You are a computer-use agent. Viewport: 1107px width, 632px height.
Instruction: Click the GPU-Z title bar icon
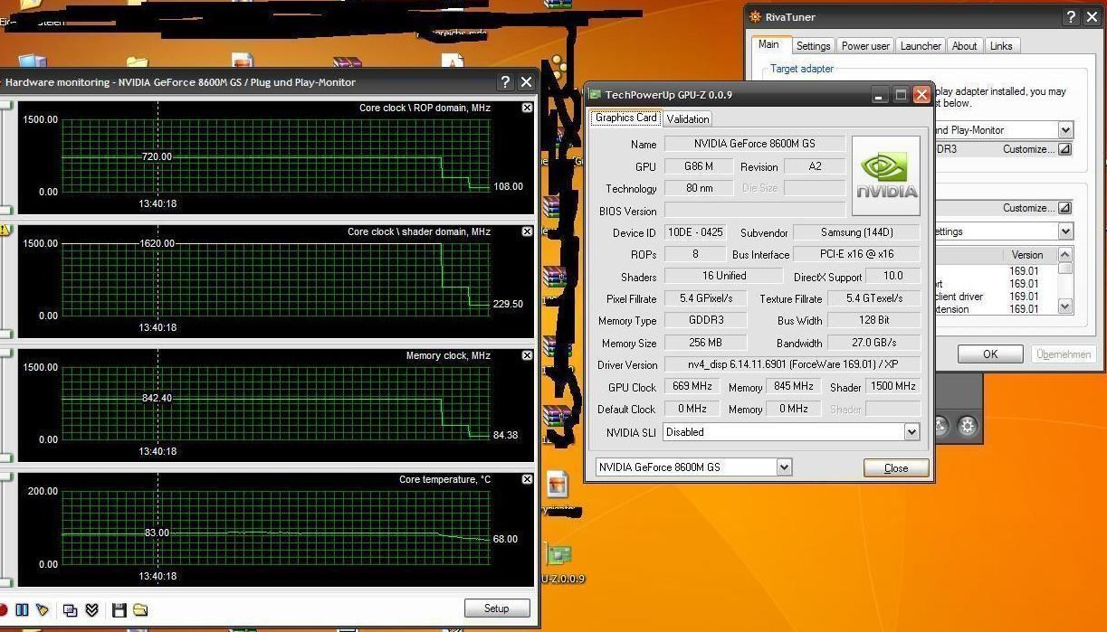[595, 95]
